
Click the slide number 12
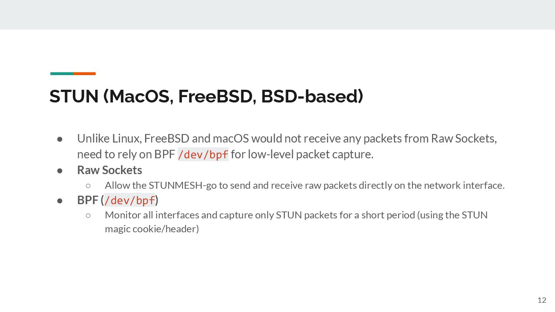pos(542,300)
